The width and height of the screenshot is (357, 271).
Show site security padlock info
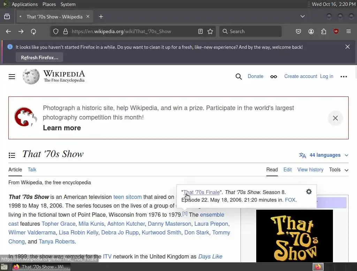(x=66, y=31)
